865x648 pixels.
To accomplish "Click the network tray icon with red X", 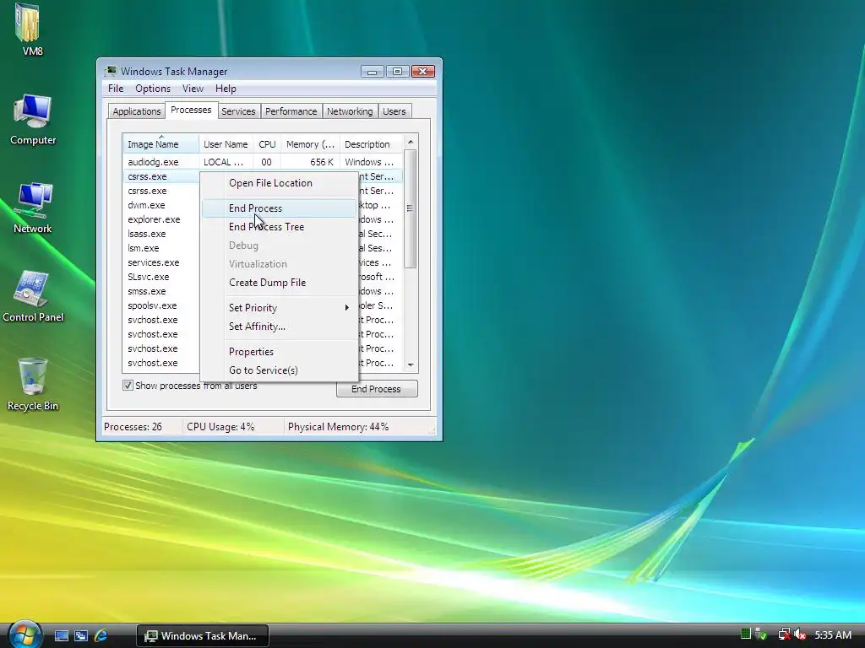I will pos(784,634).
